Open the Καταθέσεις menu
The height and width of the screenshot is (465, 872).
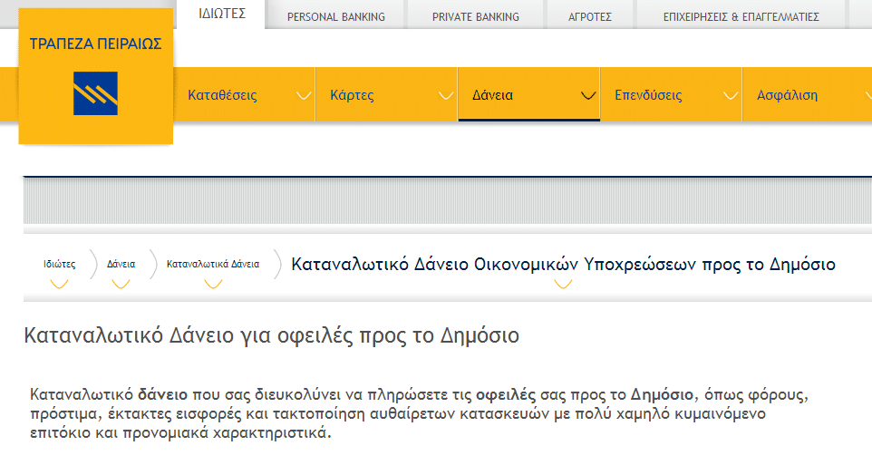222,95
